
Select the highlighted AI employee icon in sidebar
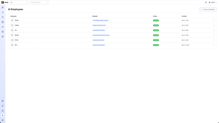point(3,115)
